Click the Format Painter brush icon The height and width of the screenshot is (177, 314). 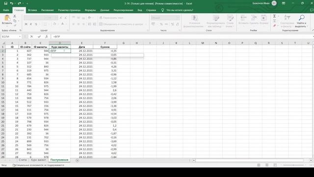tap(15, 25)
